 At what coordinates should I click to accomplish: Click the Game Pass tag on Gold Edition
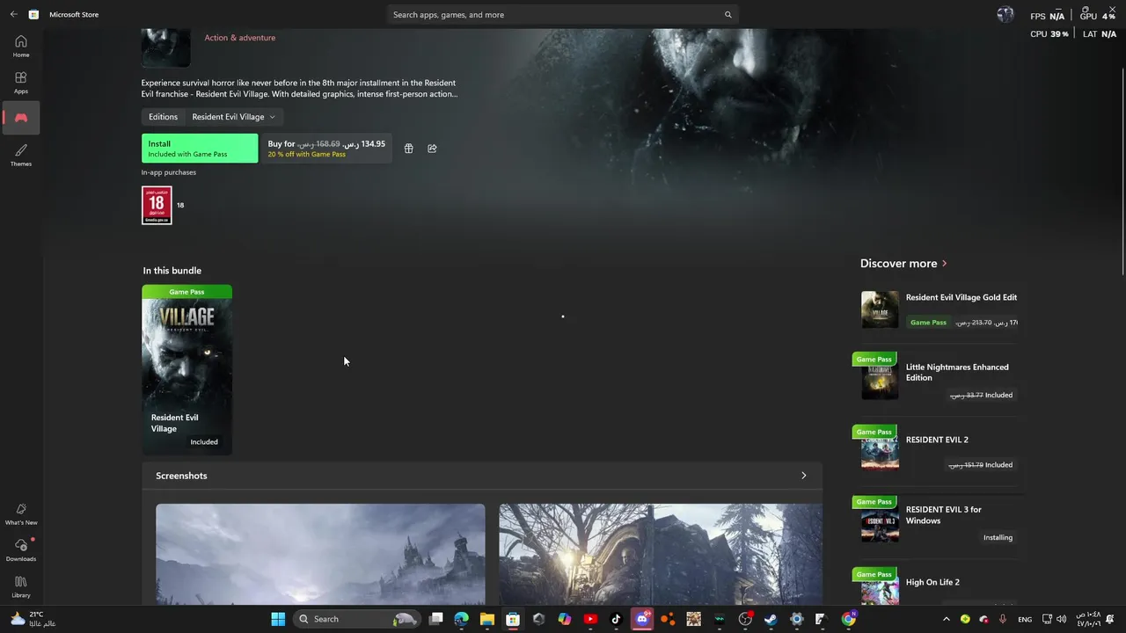point(928,323)
